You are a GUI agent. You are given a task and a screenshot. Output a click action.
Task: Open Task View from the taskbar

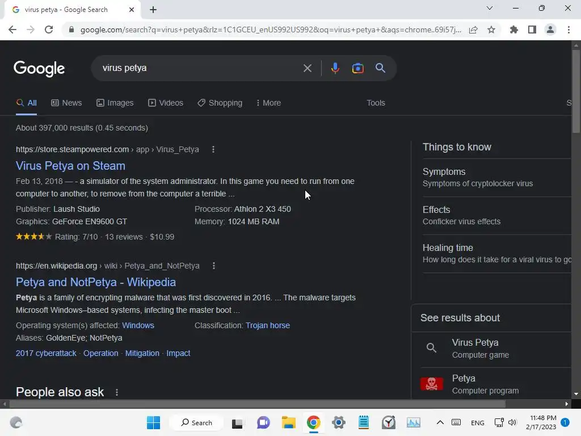point(237,422)
